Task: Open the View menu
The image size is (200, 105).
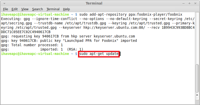Action: 25,9
